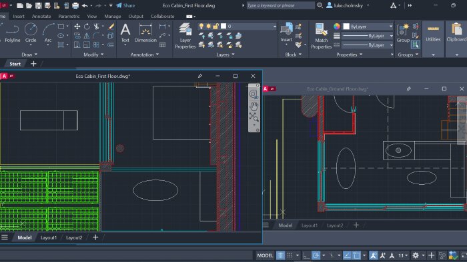Click the Undo arrow in quick access toolbar
The image size is (467, 262).
click(85, 5)
